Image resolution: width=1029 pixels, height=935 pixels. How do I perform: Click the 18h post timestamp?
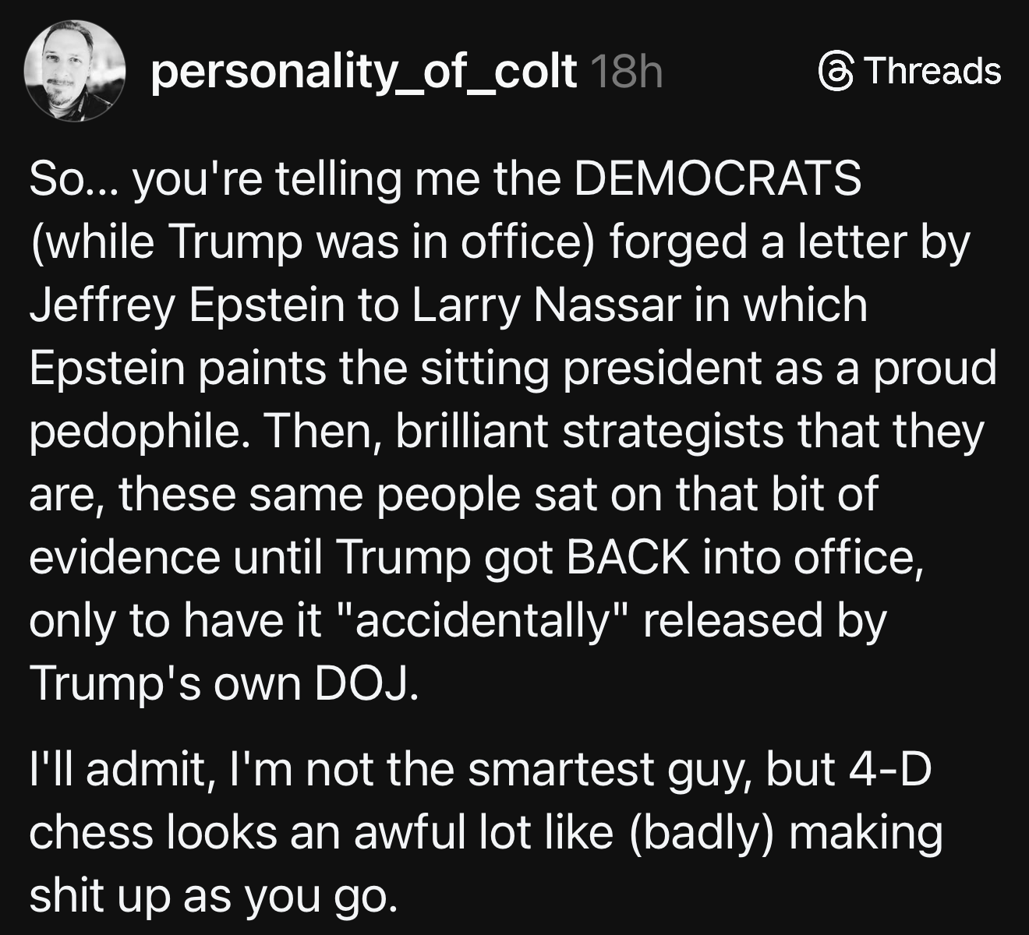point(627,72)
